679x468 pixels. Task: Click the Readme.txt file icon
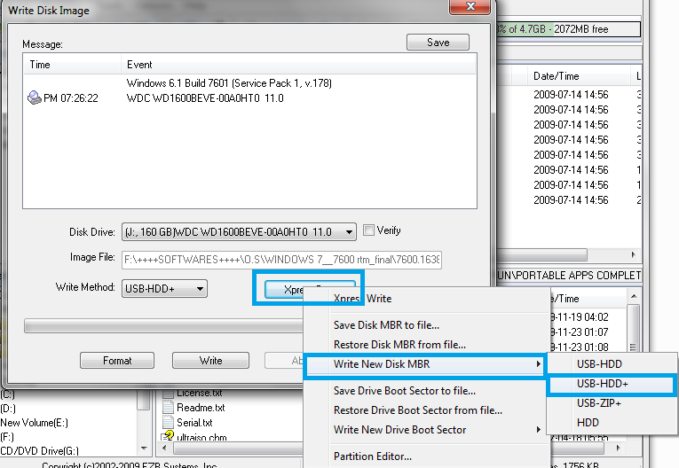[168, 408]
